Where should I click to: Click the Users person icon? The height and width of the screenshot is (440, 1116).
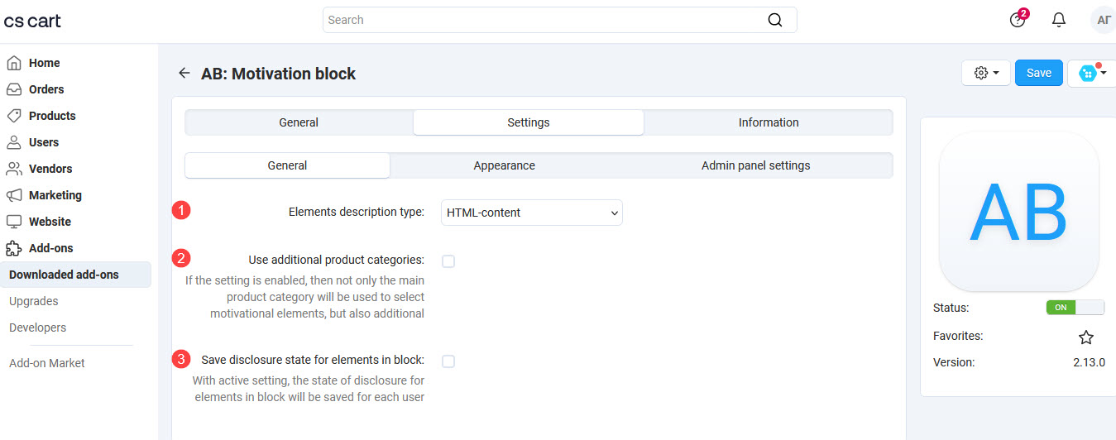[x=14, y=142]
